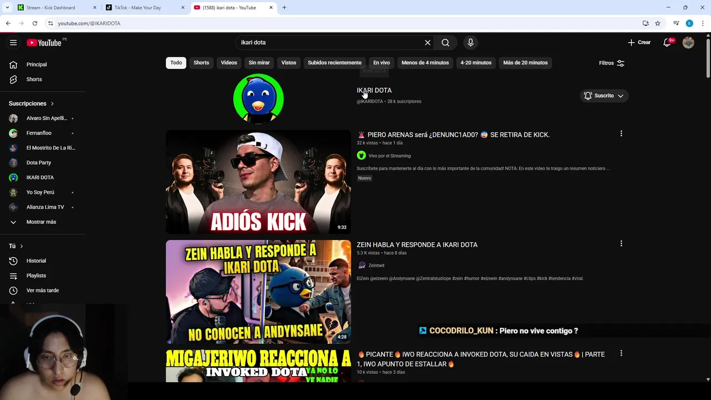Image resolution: width=711 pixels, height=400 pixels.
Task: Open the account avatar menu
Action: point(688,42)
